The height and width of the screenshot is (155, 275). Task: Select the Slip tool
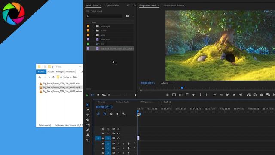pyautogui.click(x=88, y=125)
